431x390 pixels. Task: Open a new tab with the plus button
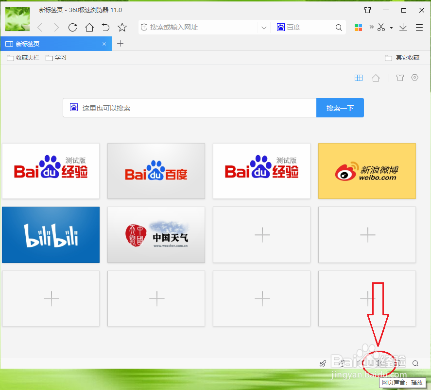click(x=120, y=43)
